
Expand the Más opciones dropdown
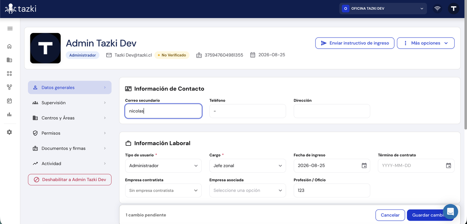(426, 43)
